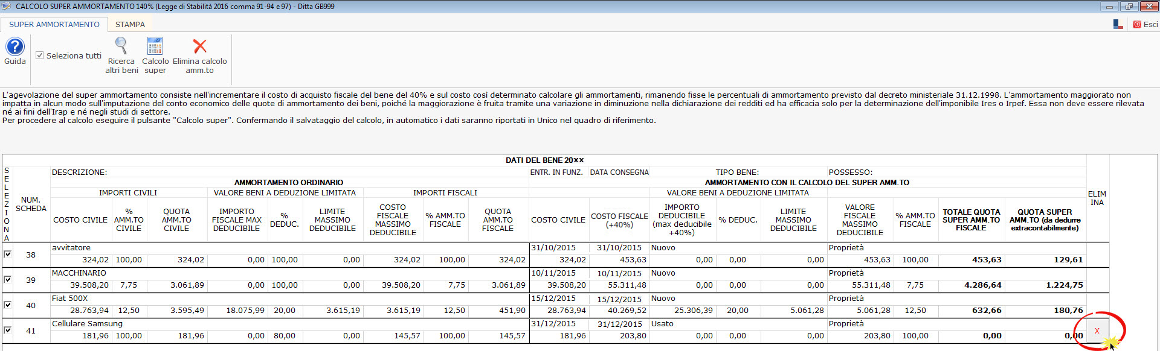This screenshot has width=1160, height=351.
Task: Click the totale quota value 4.286,64
Action: tap(982, 285)
